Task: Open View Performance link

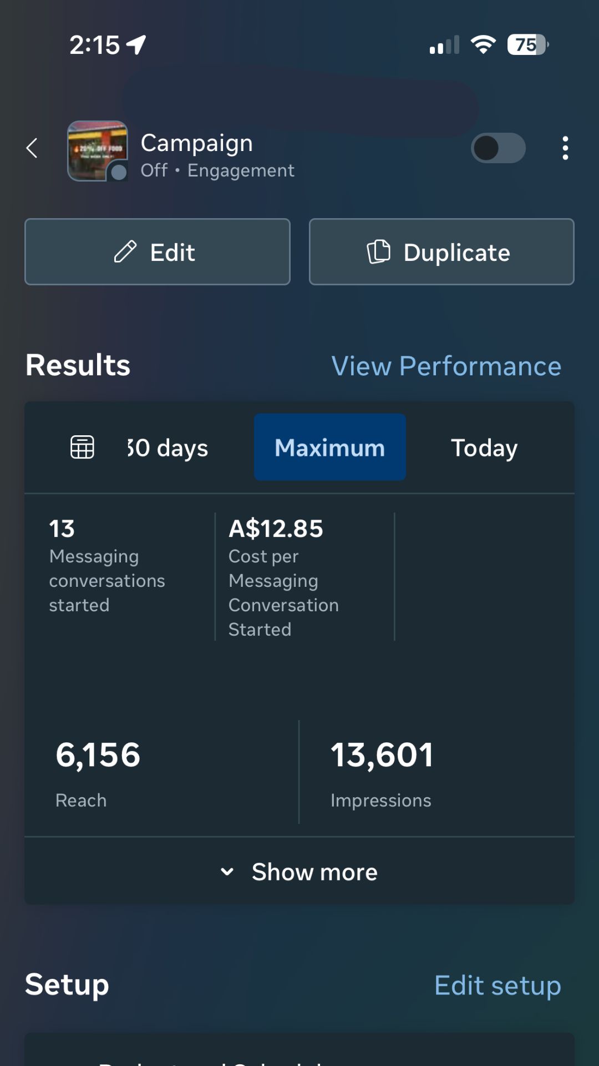Action: (446, 366)
